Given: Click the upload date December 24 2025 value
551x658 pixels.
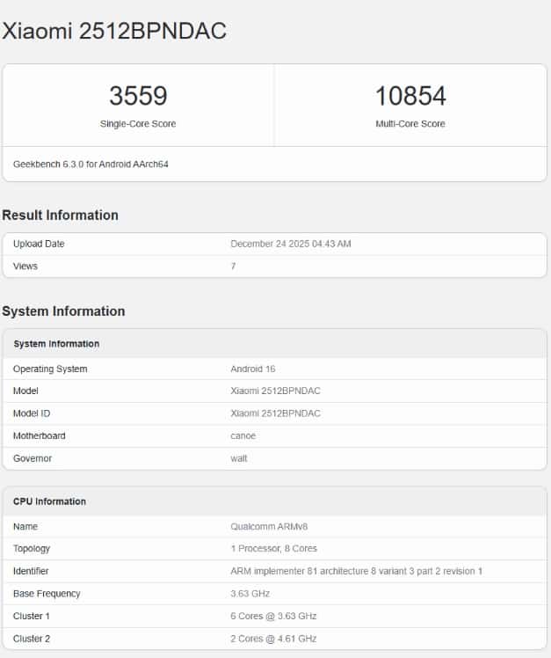Looking at the screenshot, I should coord(290,244).
